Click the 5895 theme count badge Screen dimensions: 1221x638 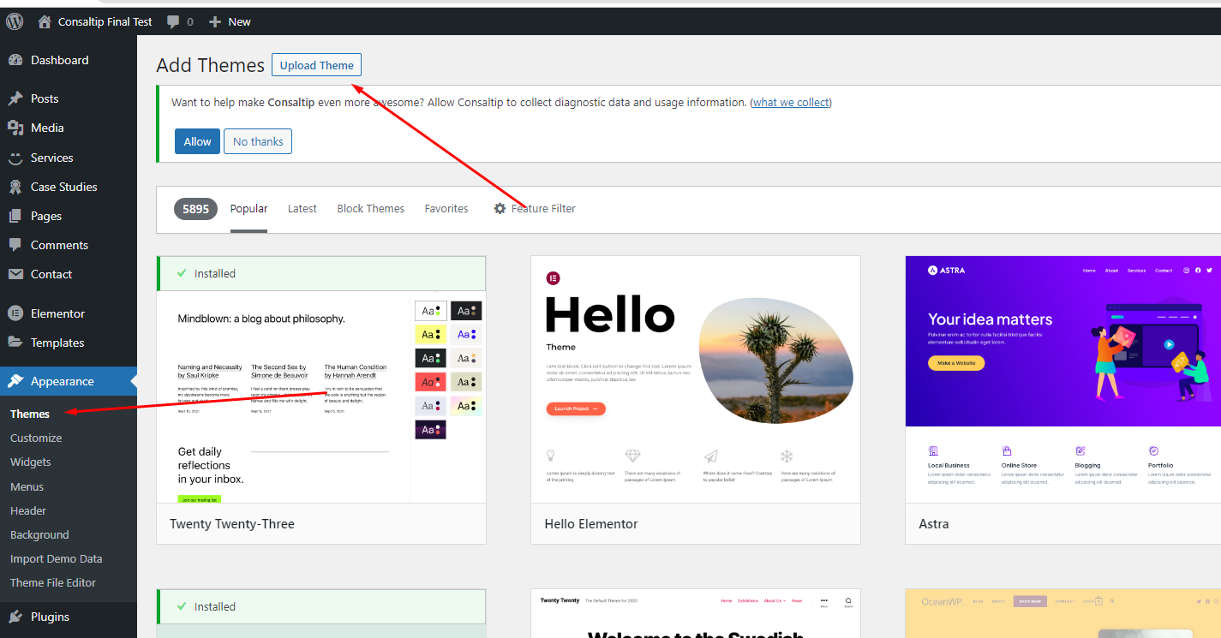(x=195, y=209)
